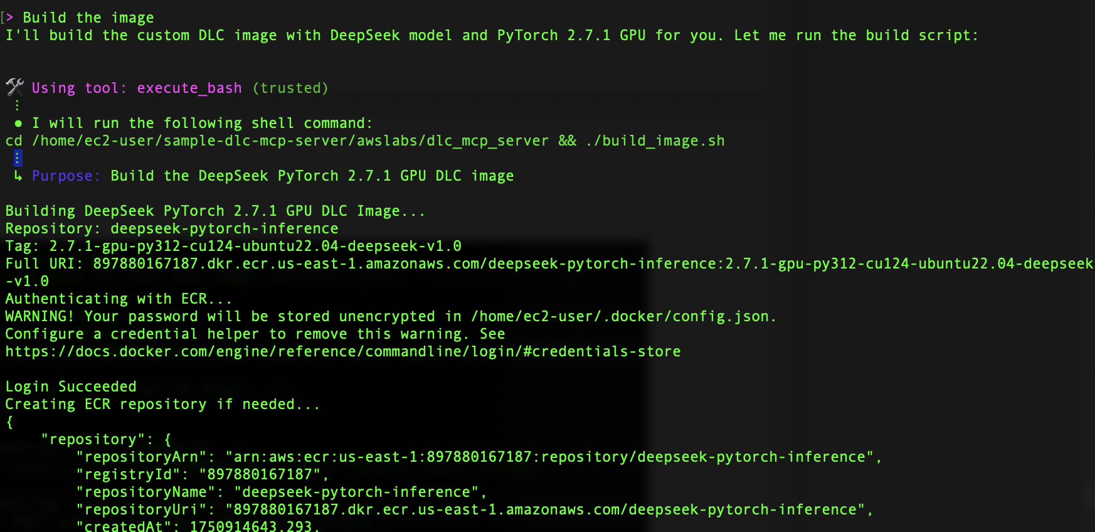Click the prompt chevron before Build the image
The width and height of the screenshot is (1095, 532).
click(9, 18)
